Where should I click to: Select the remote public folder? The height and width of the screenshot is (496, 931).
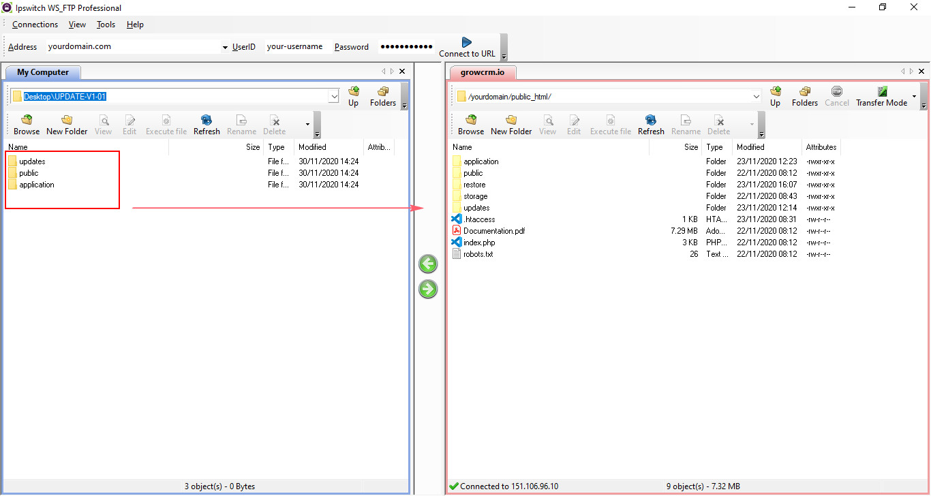click(x=468, y=173)
